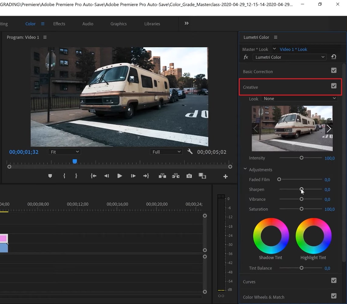The image size is (347, 304).
Task: Click the reset effect icon in Lumetri Color
Action: (x=334, y=57)
